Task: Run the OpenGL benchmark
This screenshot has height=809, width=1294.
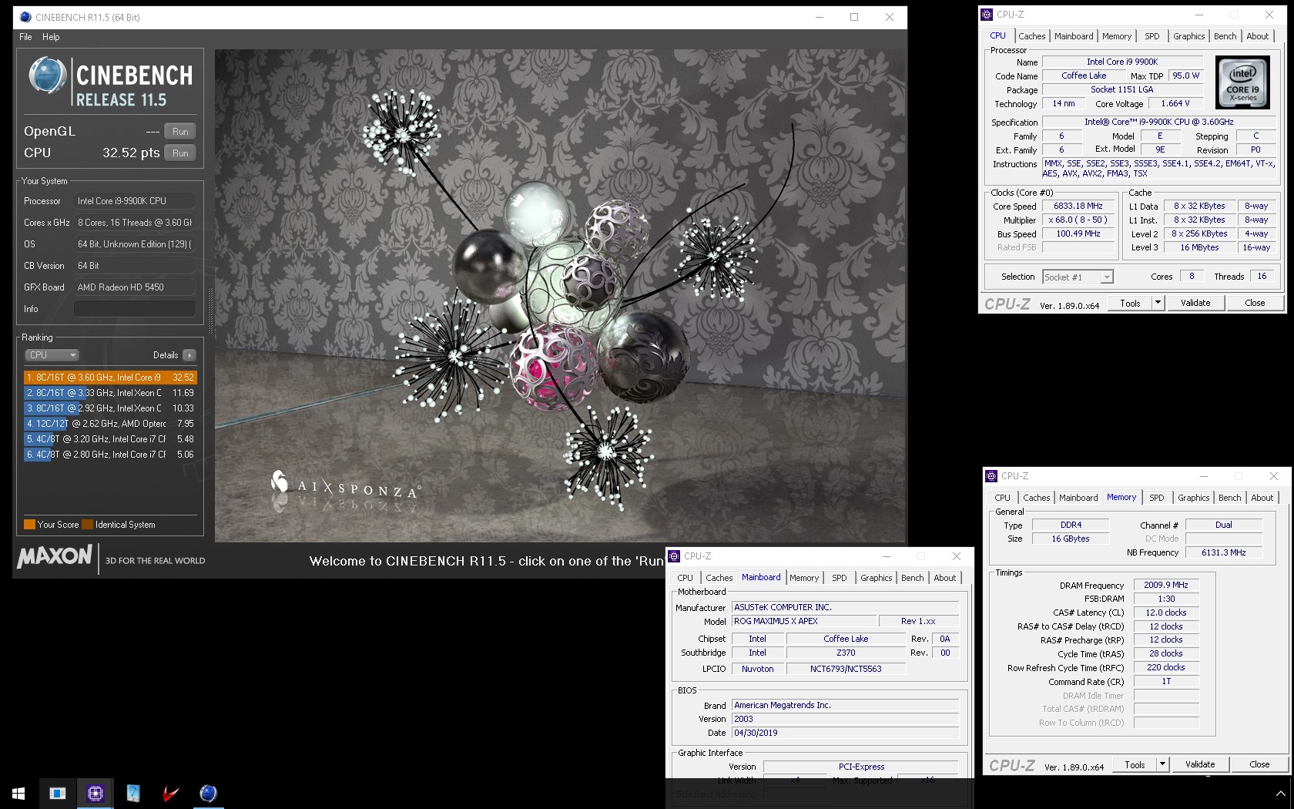Action: pyautogui.click(x=180, y=132)
